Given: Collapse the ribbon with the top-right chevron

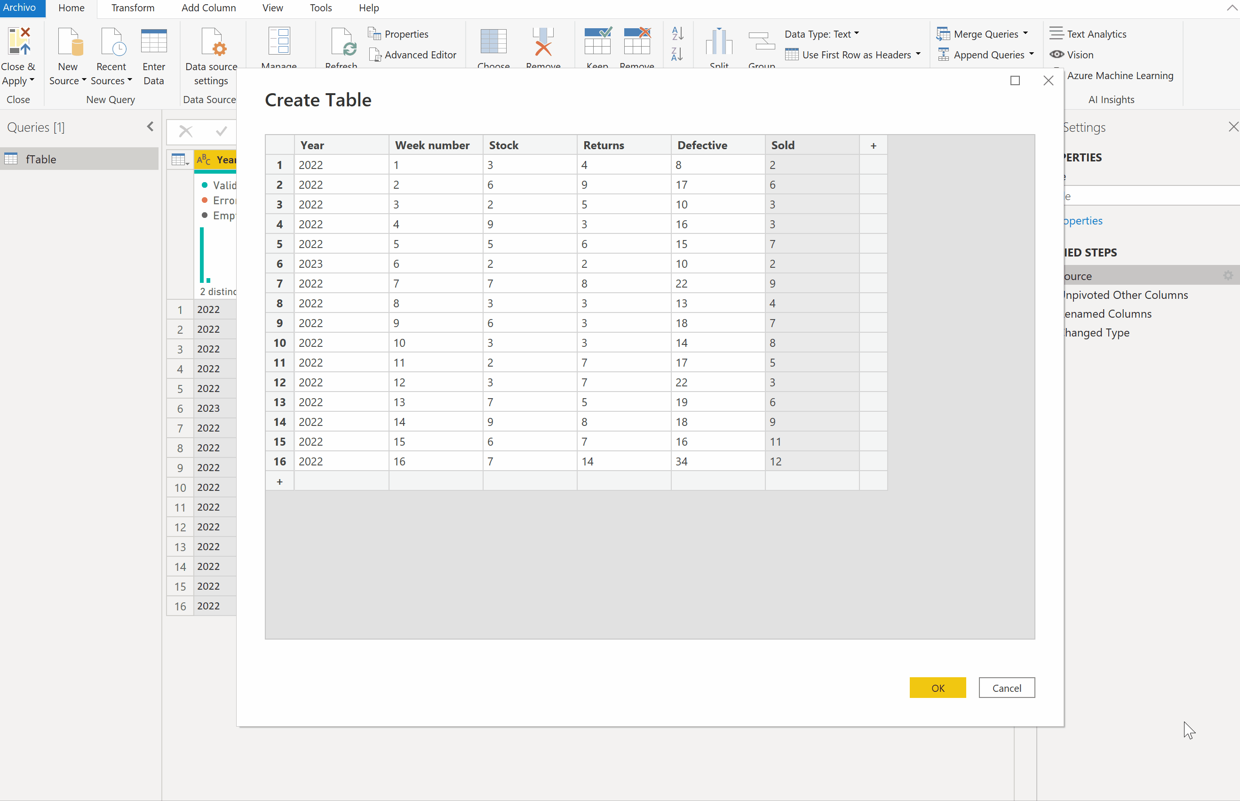Looking at the screenshot, I should click(1232, 8).
